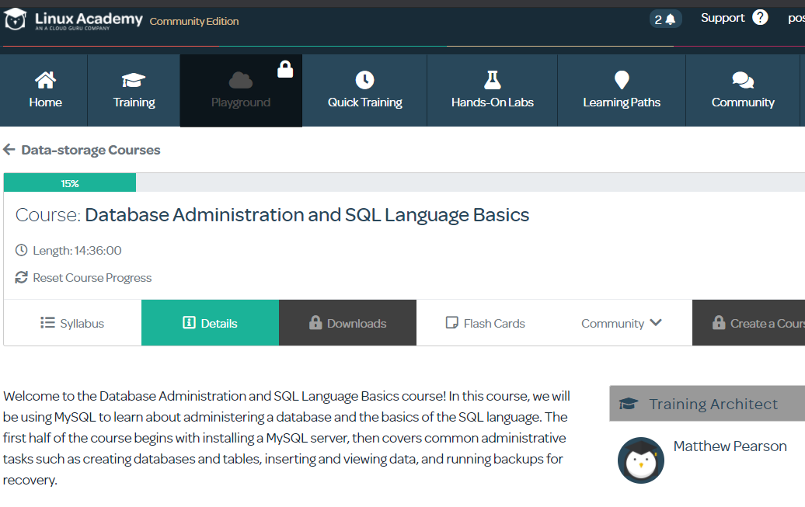
Task: Click the Syllabus list icon
Action: (x=47, y=322)
